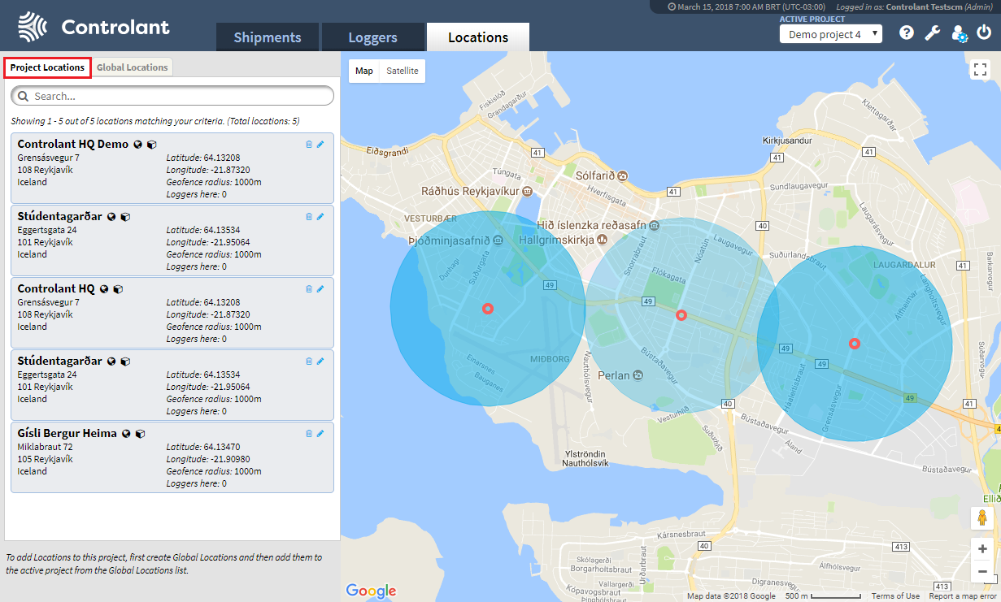The width and height of the screenshot is (1001, 602).
Task: Click the search magnifier icon
Action: (x=22, y=96)
